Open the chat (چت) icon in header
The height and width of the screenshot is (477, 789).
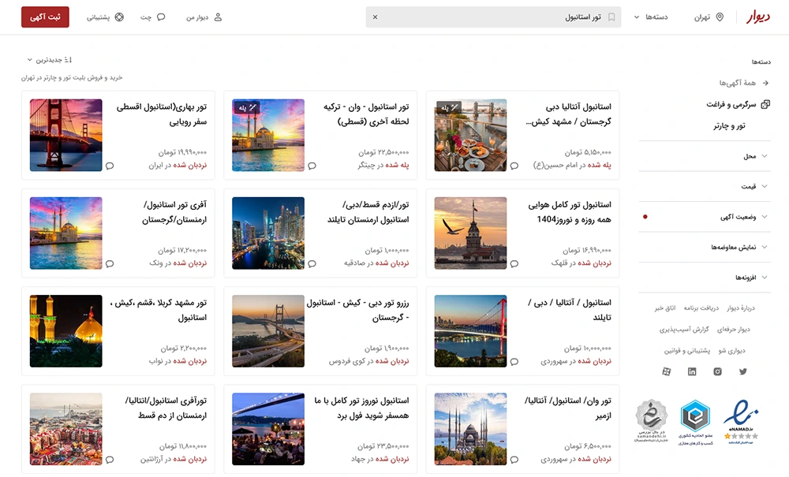coord(161,17)
